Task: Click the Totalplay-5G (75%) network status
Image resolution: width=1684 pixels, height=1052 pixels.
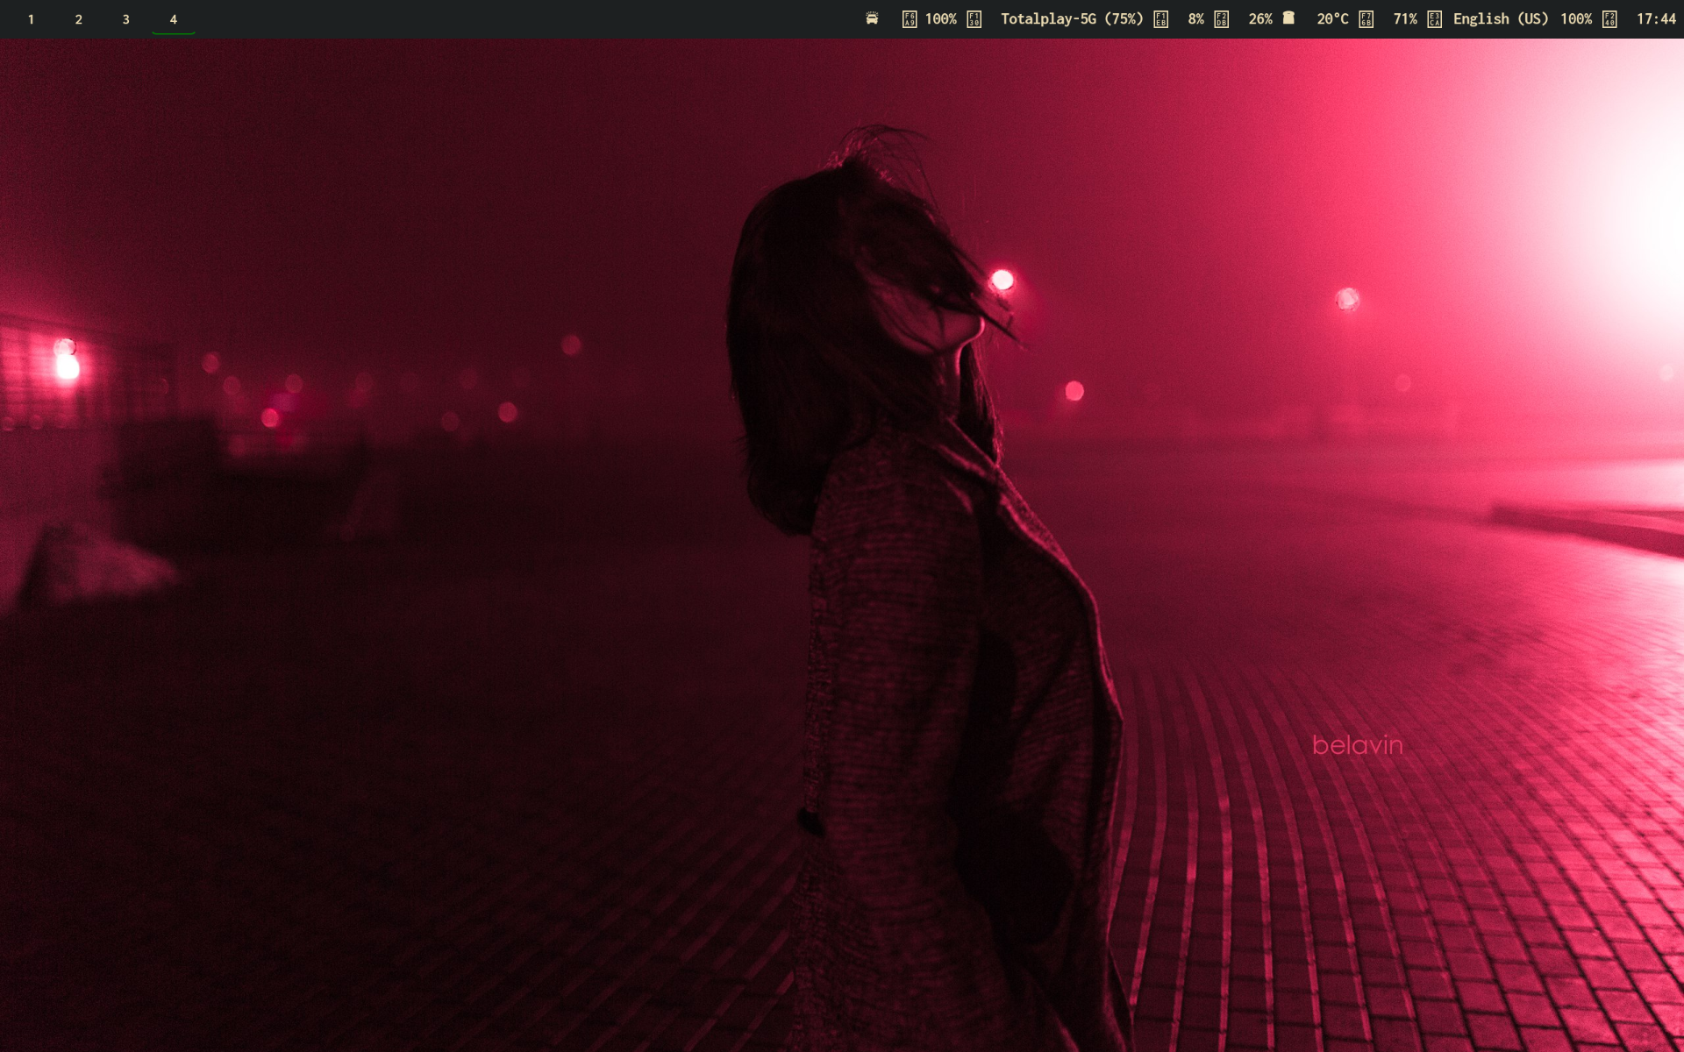Action: click(1072, 19)
